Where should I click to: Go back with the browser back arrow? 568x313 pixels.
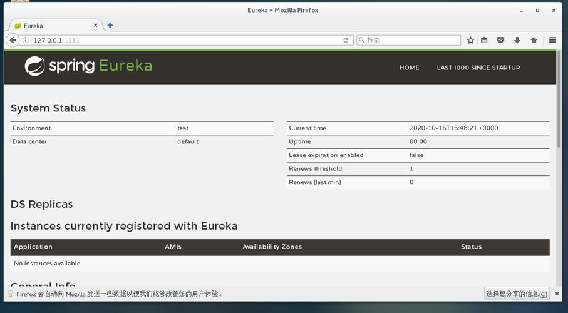coord(13,40)
